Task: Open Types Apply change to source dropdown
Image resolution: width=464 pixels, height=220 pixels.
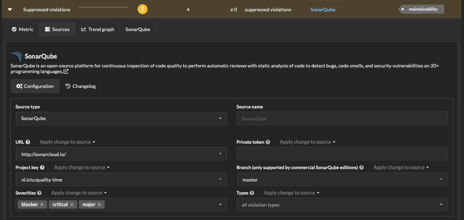Action: point(291,193)
